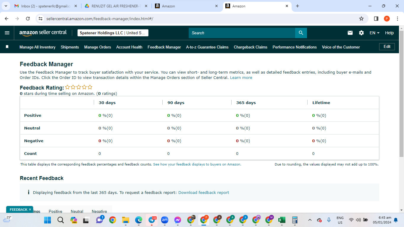Open Teams Chat on the taskbar
Screen dimensions: 404x227
coord(99,220)
